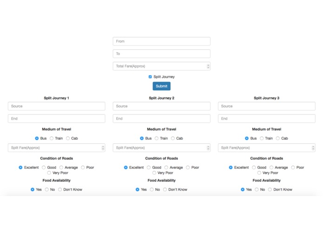Choose Very Poor roads in Split Journey 2
Screen dimensions: 323x229
[x=154, y=173]
